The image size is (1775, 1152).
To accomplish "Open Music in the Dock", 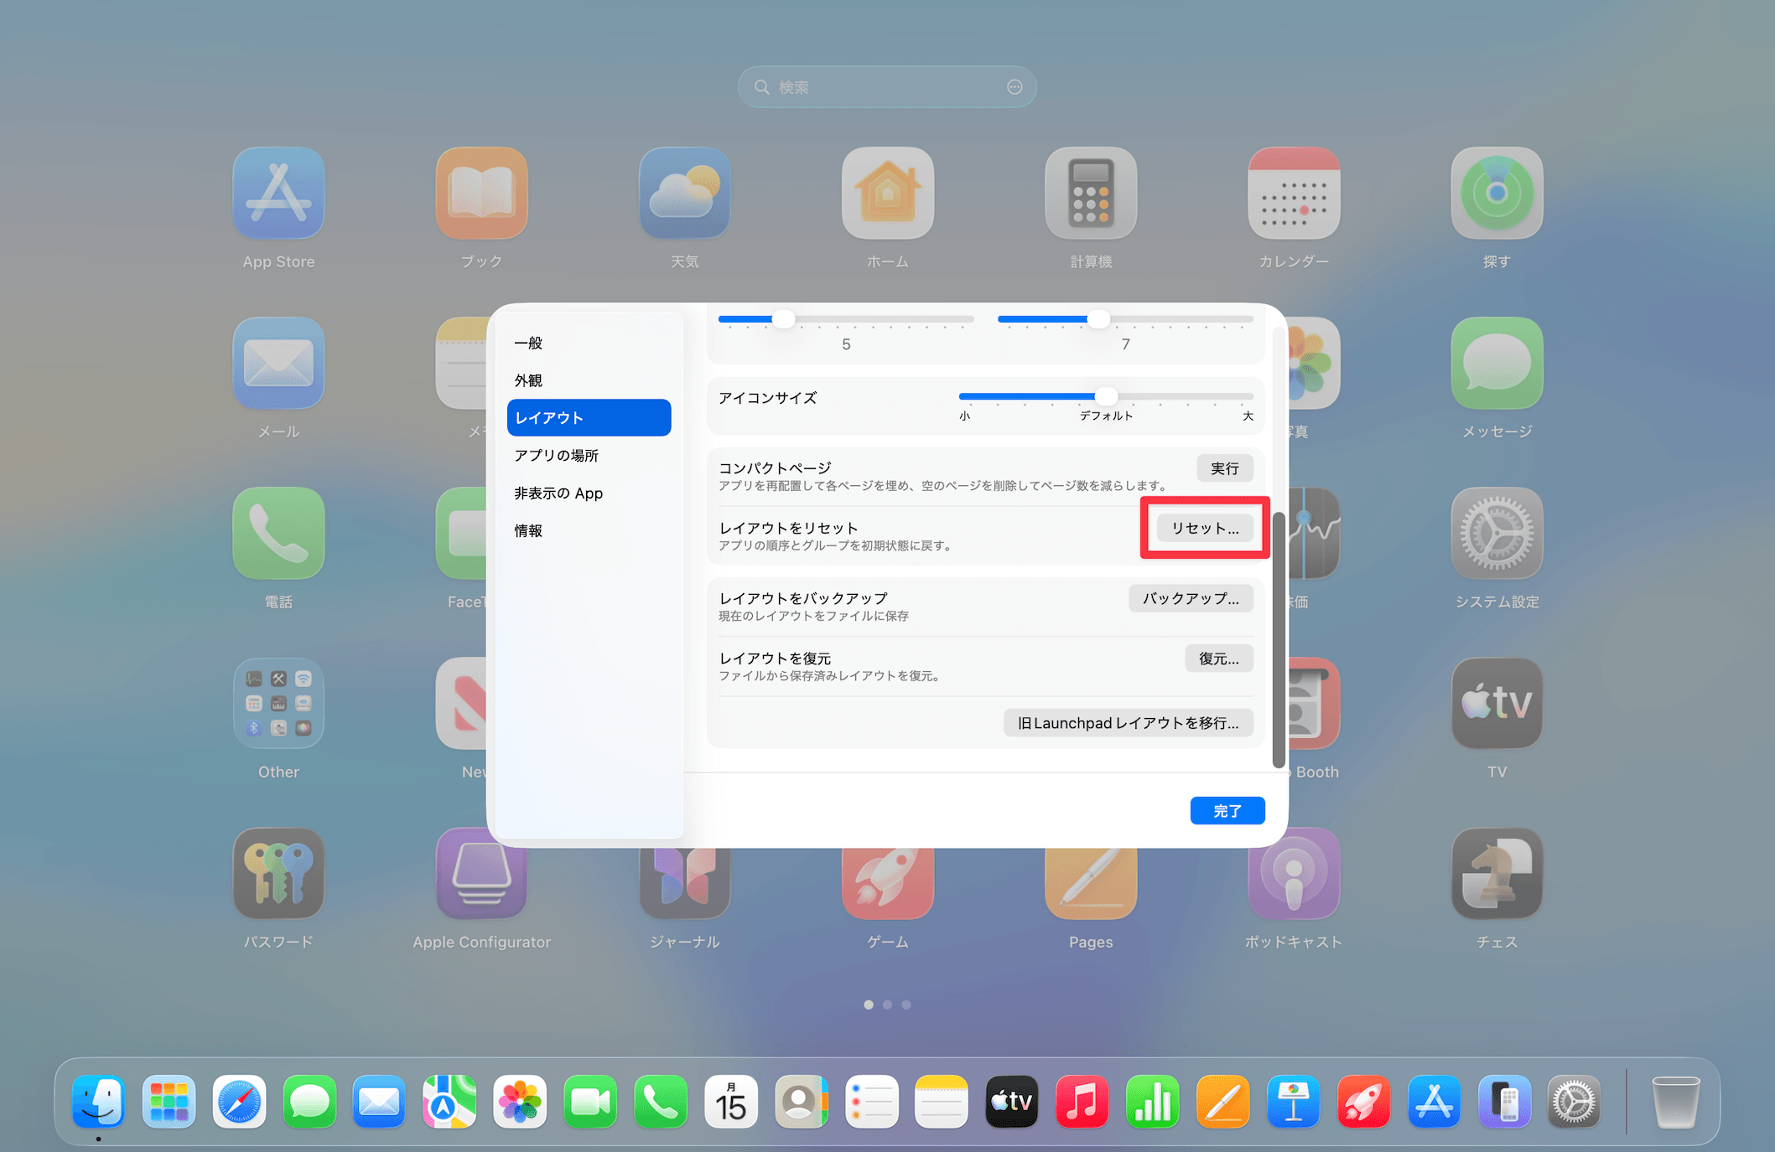I will 1082,1102.
